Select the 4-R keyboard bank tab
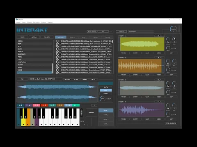 44,105
